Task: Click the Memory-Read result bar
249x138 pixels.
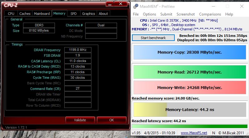Action: pos(190,72)
